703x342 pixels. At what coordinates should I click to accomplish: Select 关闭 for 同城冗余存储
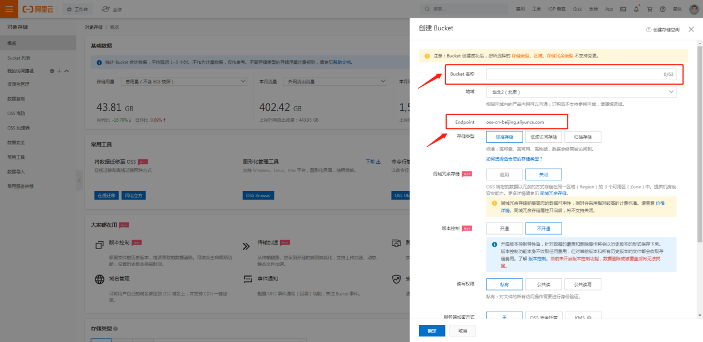[543, 174]
